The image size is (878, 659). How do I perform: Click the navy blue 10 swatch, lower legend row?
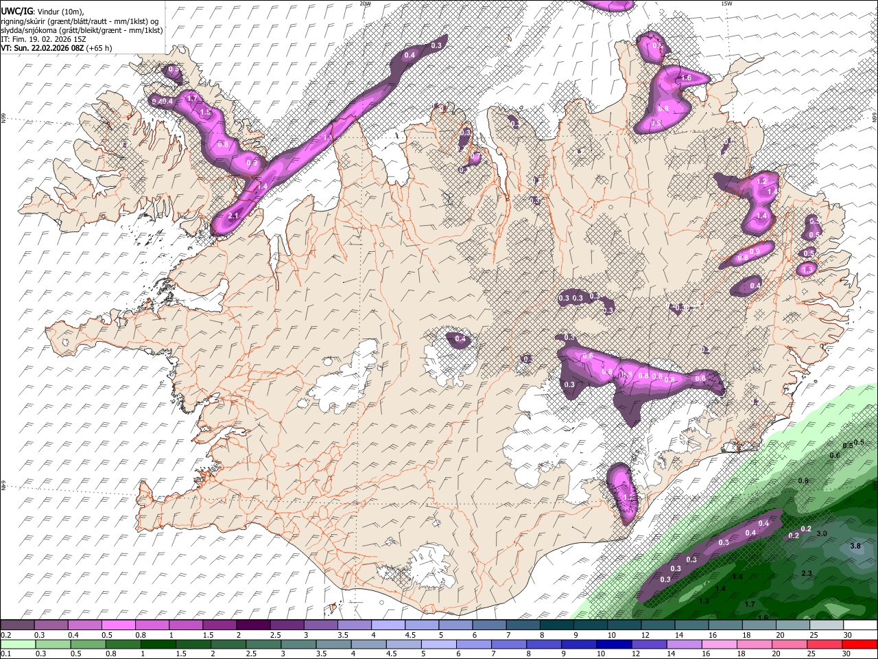[614, 645]
